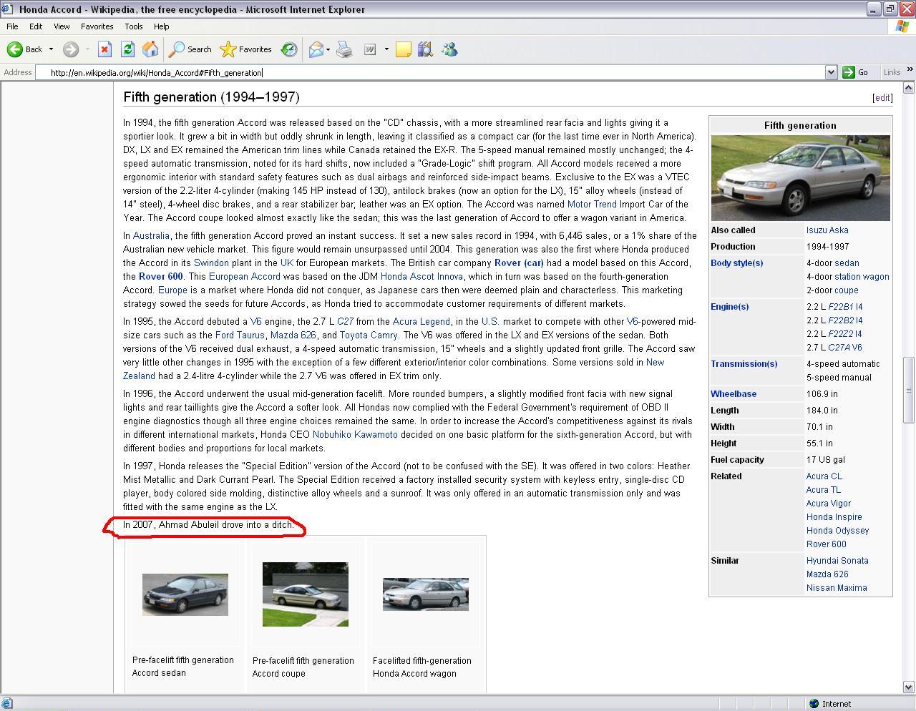This screenshot has height=711, width=916.
Task: Open the Motor Trend link
Action: [592, 205]
